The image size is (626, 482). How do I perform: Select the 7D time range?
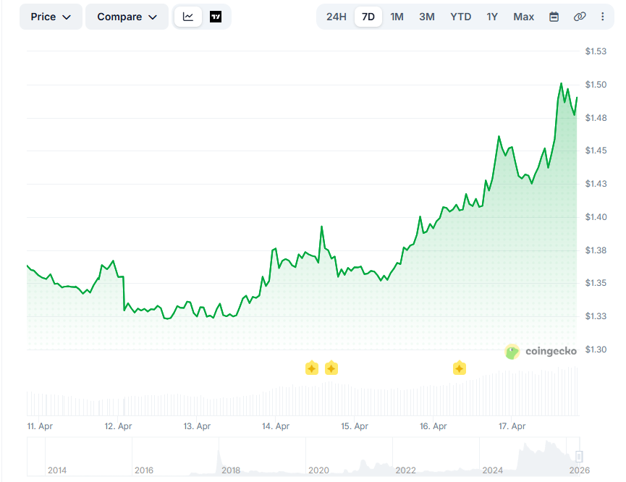coord(368,17)
